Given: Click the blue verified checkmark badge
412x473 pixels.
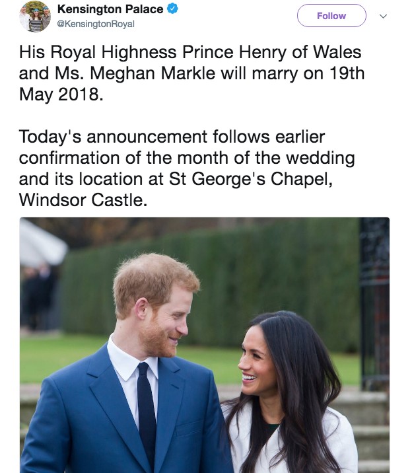Looking at the screenshot, I should click(x=172, y=9).
